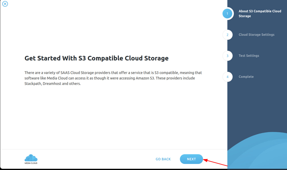
Task: Click the Media Cloud cloud logo icon
Action: click(x=31, y=158)
